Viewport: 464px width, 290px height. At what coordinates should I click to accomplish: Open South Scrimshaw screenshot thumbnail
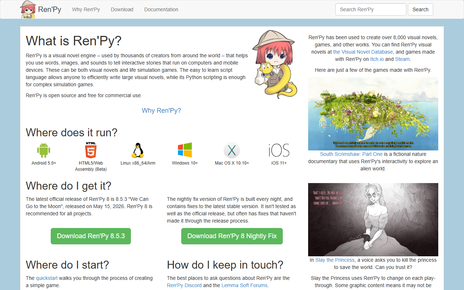pyautogui.click(x=373, y=114)
